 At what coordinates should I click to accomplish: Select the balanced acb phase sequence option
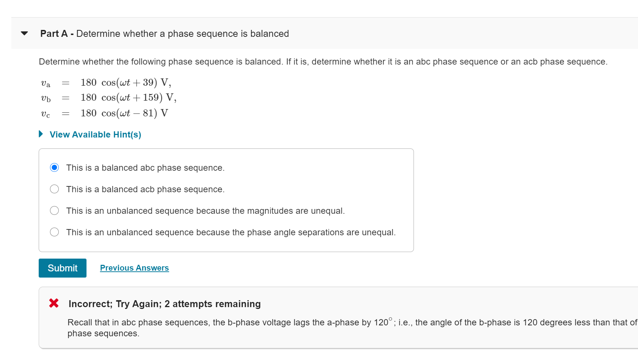(54, 189)
